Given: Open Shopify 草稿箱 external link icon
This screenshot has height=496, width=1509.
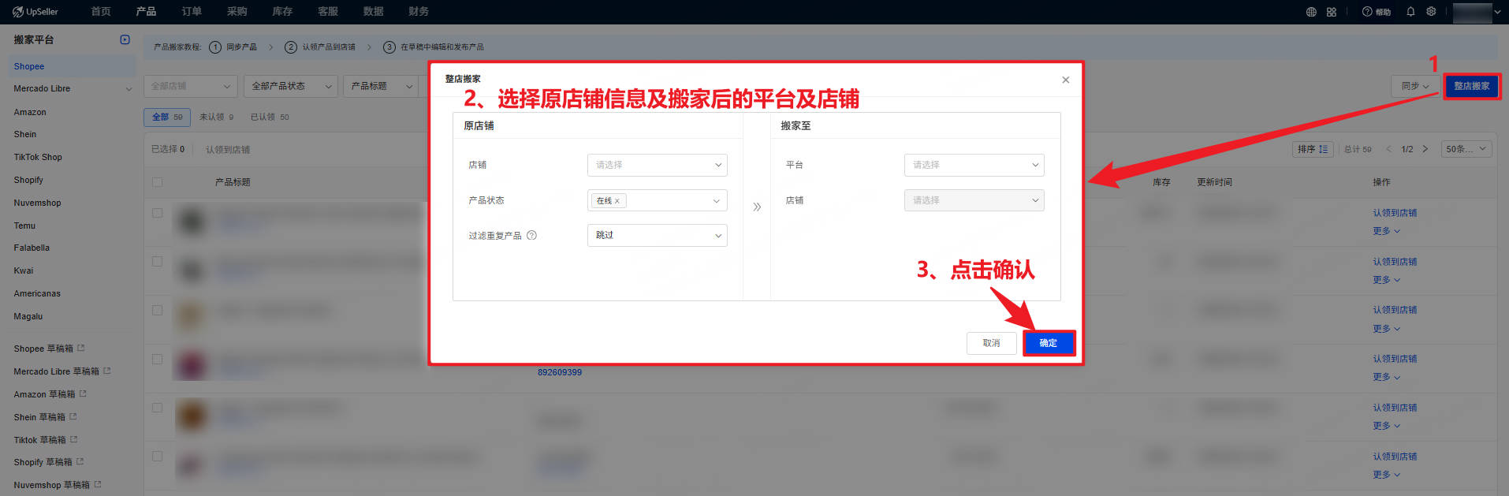Looking at the screenshot, I should pos(80,461).
